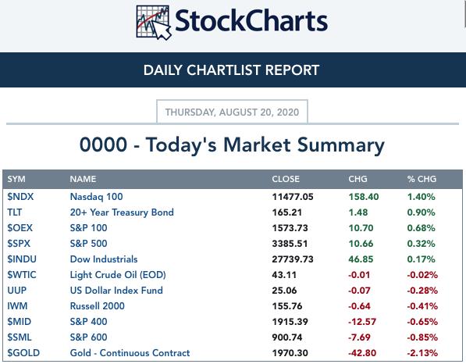
Task: Open 20+ Year Treasury Bond link
Action: pos(122,212)
